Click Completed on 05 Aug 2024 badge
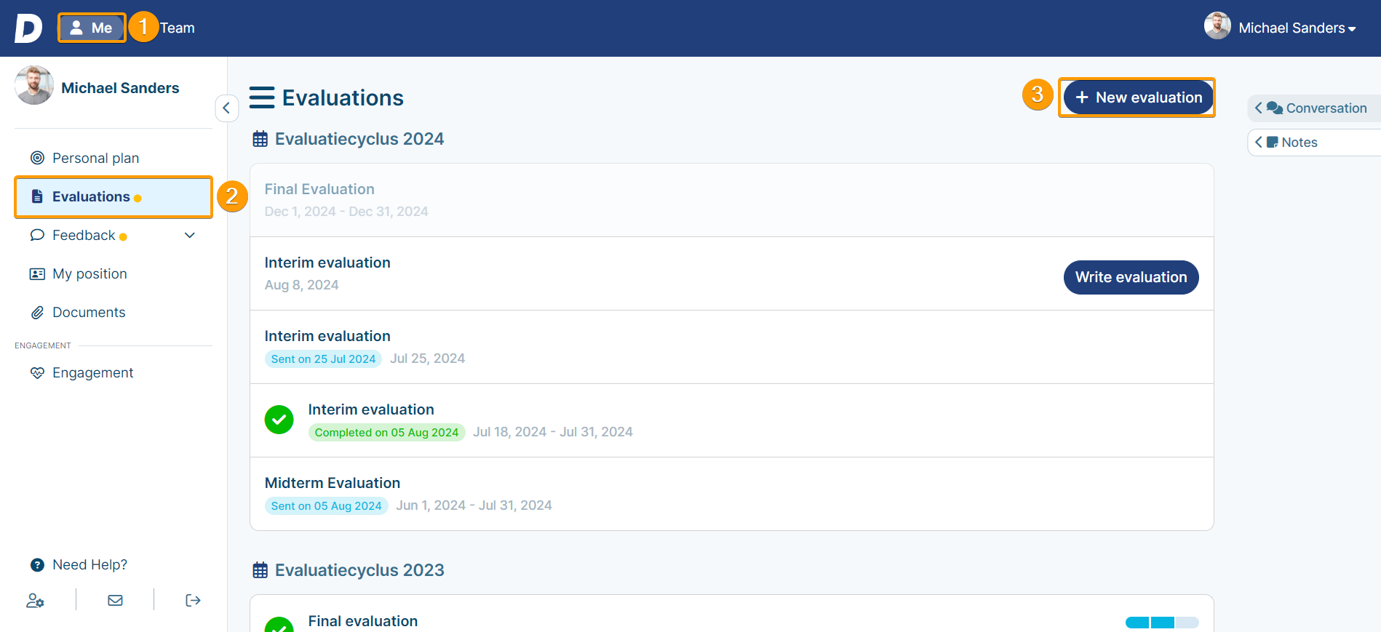 [x=386, y=433]
